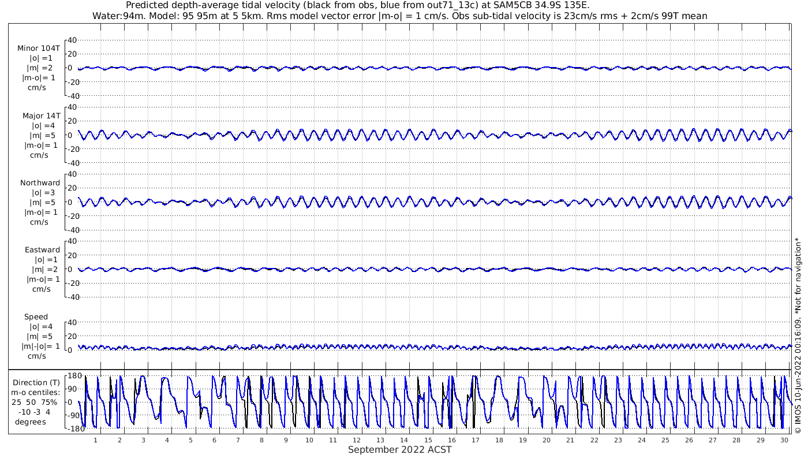Select the "Water:94m. Model: 95 95m" subtitle line

[x=399, y=16]
